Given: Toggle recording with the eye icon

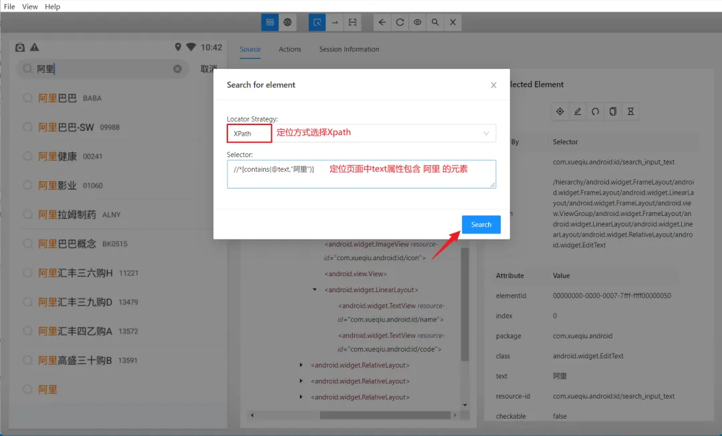Looking at the screenshot, I should (417, 22).
